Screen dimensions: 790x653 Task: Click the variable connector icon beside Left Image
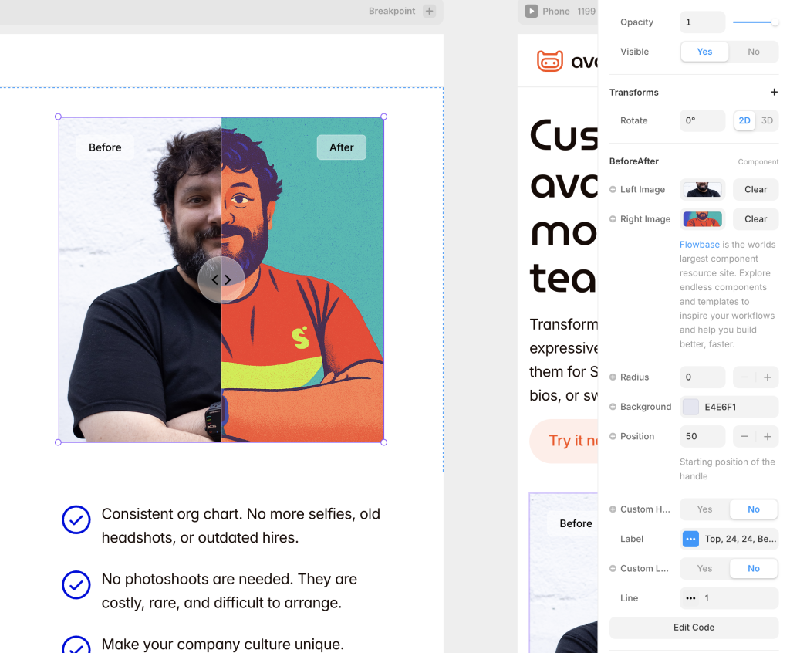pyautogui.click(x=612, y=189)
